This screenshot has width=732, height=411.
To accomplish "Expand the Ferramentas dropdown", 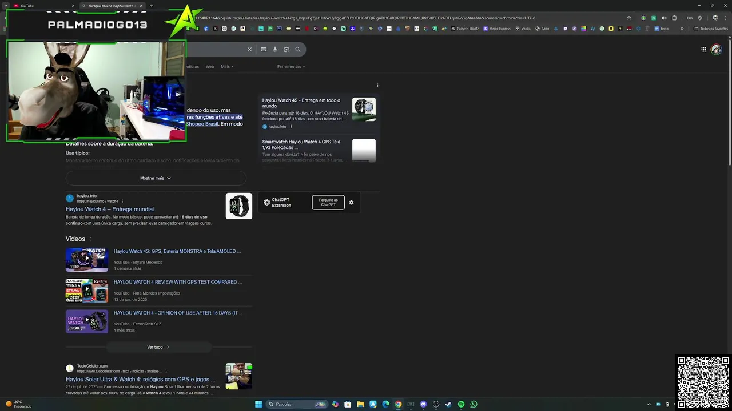I will pos(291,66).
